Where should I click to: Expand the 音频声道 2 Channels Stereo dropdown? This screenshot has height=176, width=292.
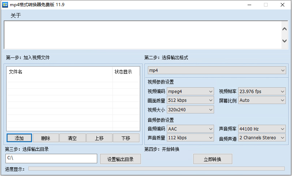click(262, 138)
